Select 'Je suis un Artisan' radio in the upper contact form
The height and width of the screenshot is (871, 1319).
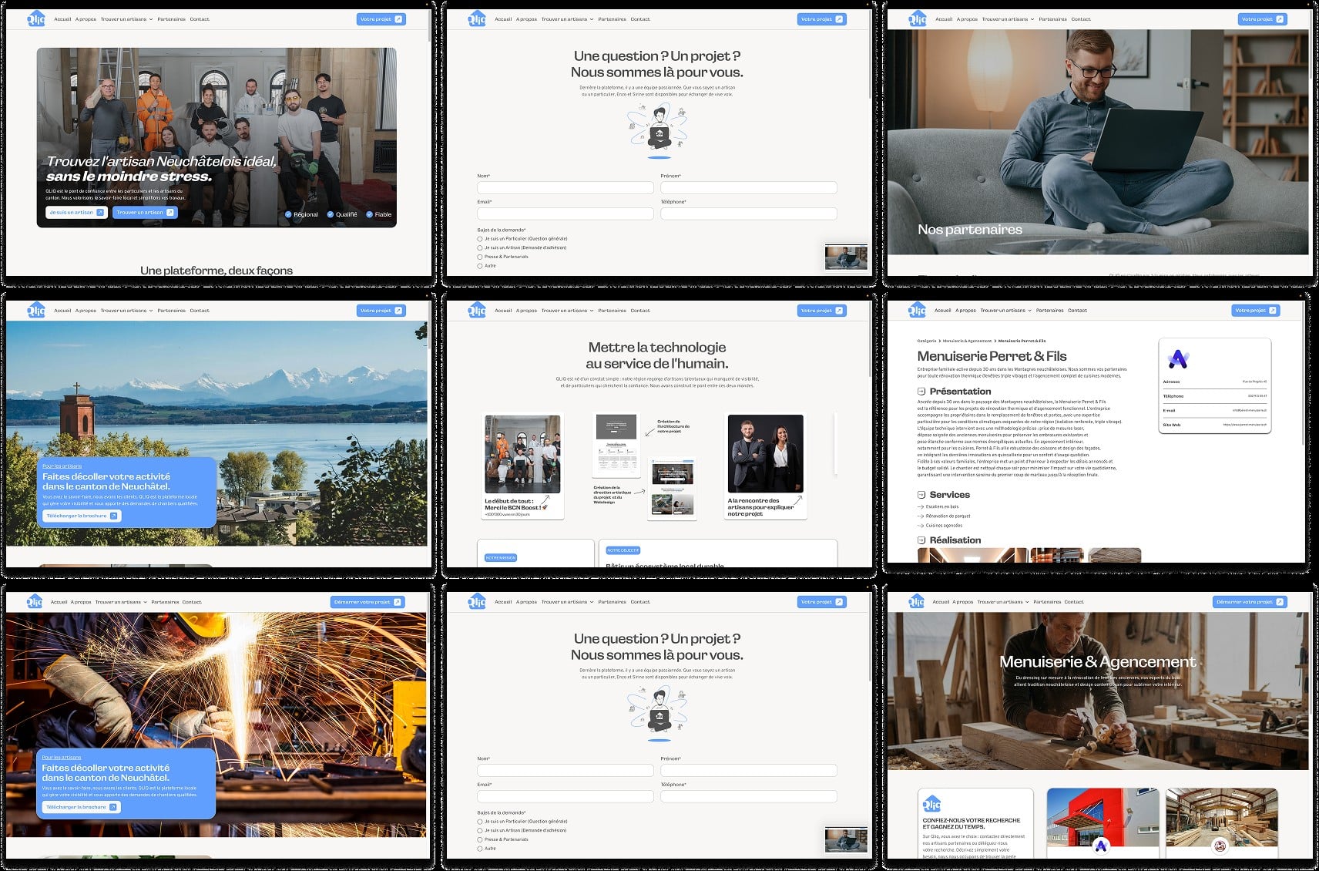(480, 247)
